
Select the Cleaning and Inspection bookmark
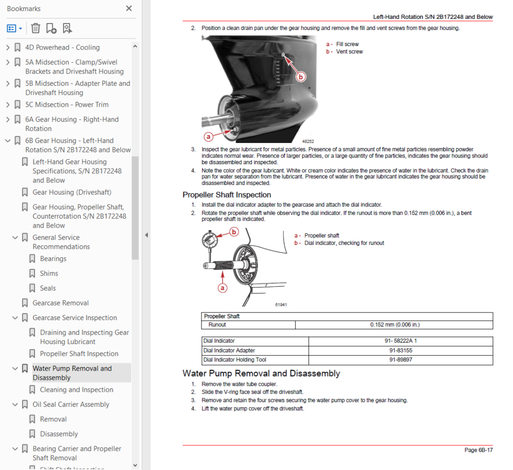77,390
